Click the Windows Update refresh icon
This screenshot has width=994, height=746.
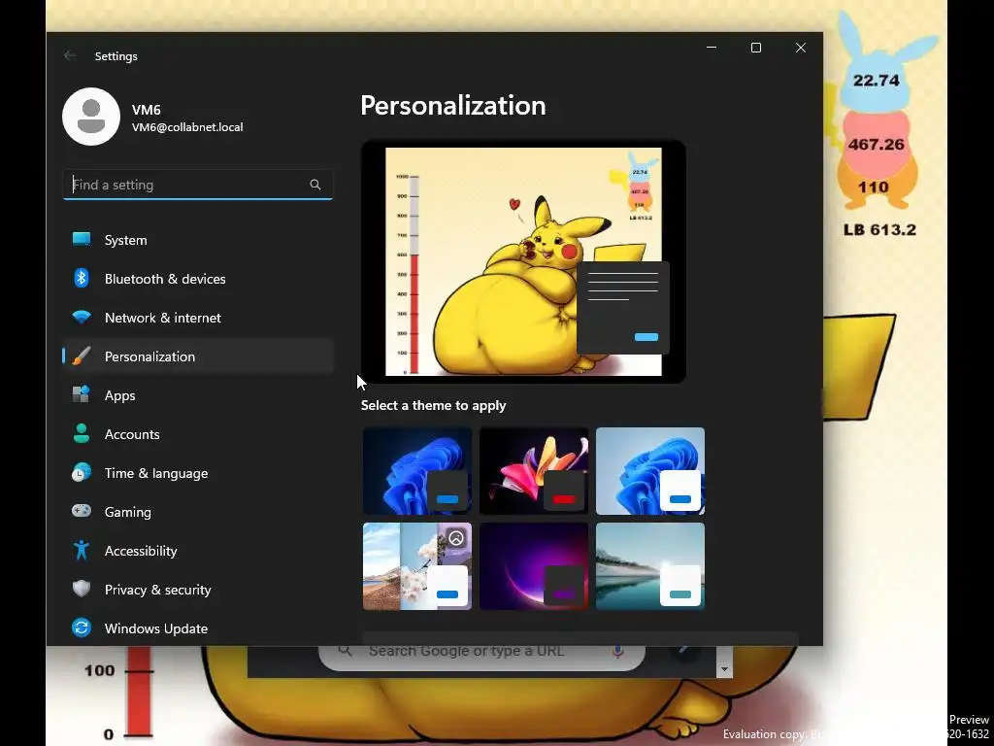[x=82, y=627]
